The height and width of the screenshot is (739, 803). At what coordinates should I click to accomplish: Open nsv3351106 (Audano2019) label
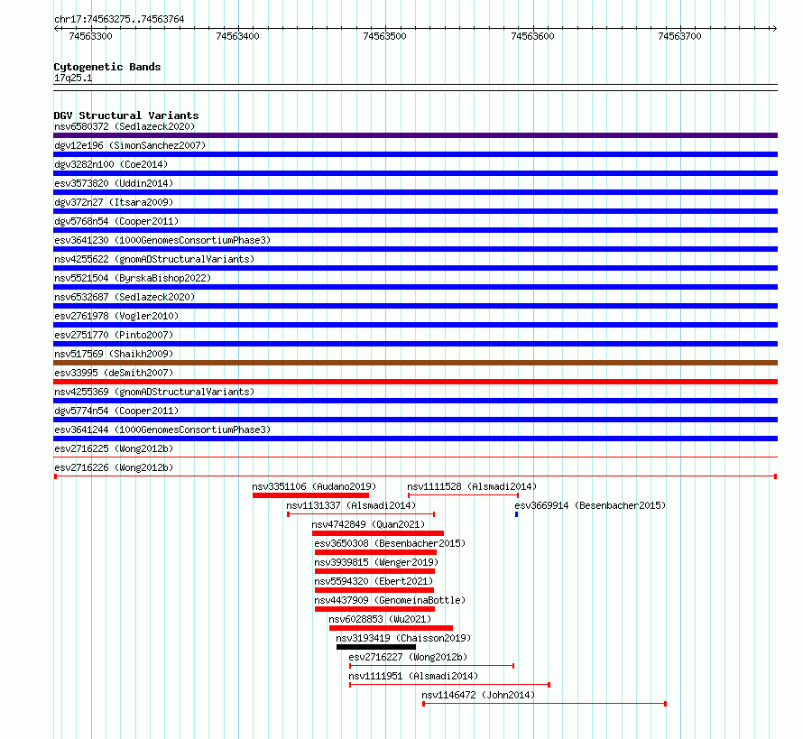click(x=314, y=486)
